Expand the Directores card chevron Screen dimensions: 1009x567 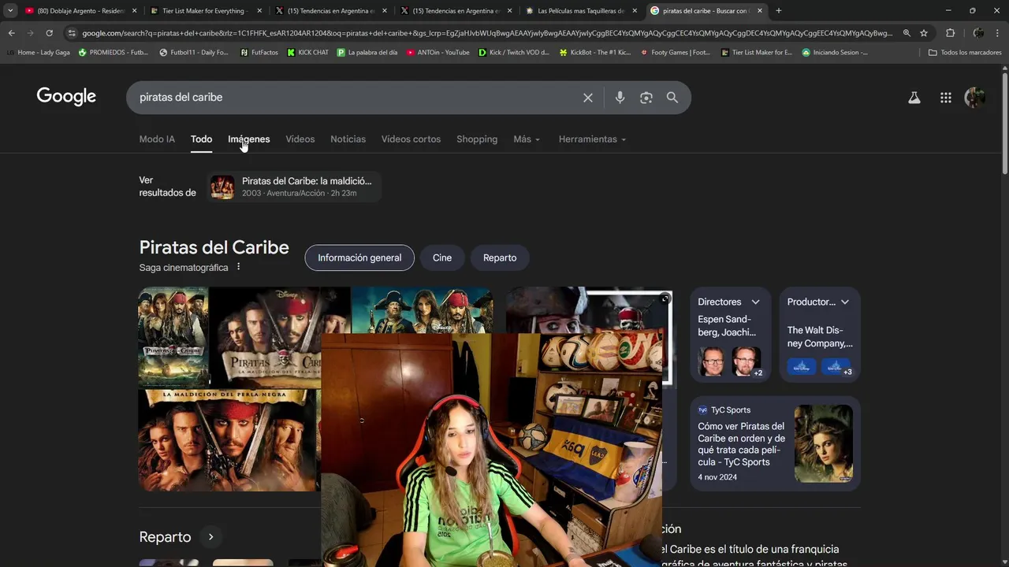pos(755,302)
